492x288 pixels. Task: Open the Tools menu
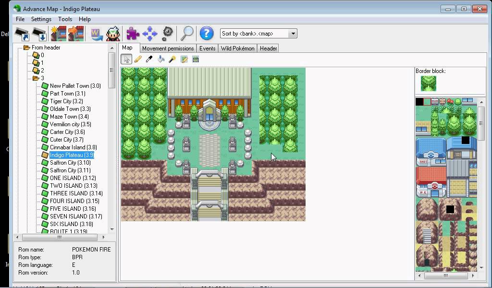65,19
